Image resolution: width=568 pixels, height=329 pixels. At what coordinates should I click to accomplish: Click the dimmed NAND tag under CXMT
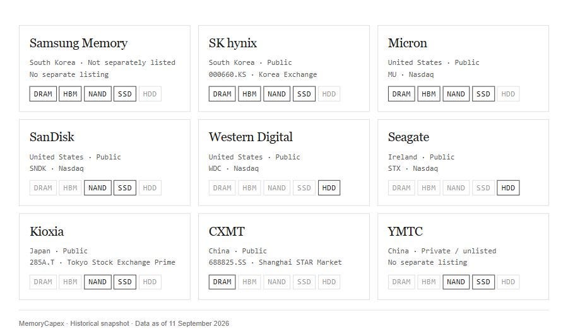tap(277, 282)
